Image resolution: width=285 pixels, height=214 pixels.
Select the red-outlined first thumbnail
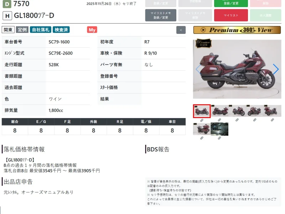click(x=202, y=111)
